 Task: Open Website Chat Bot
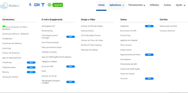[49, 52]
